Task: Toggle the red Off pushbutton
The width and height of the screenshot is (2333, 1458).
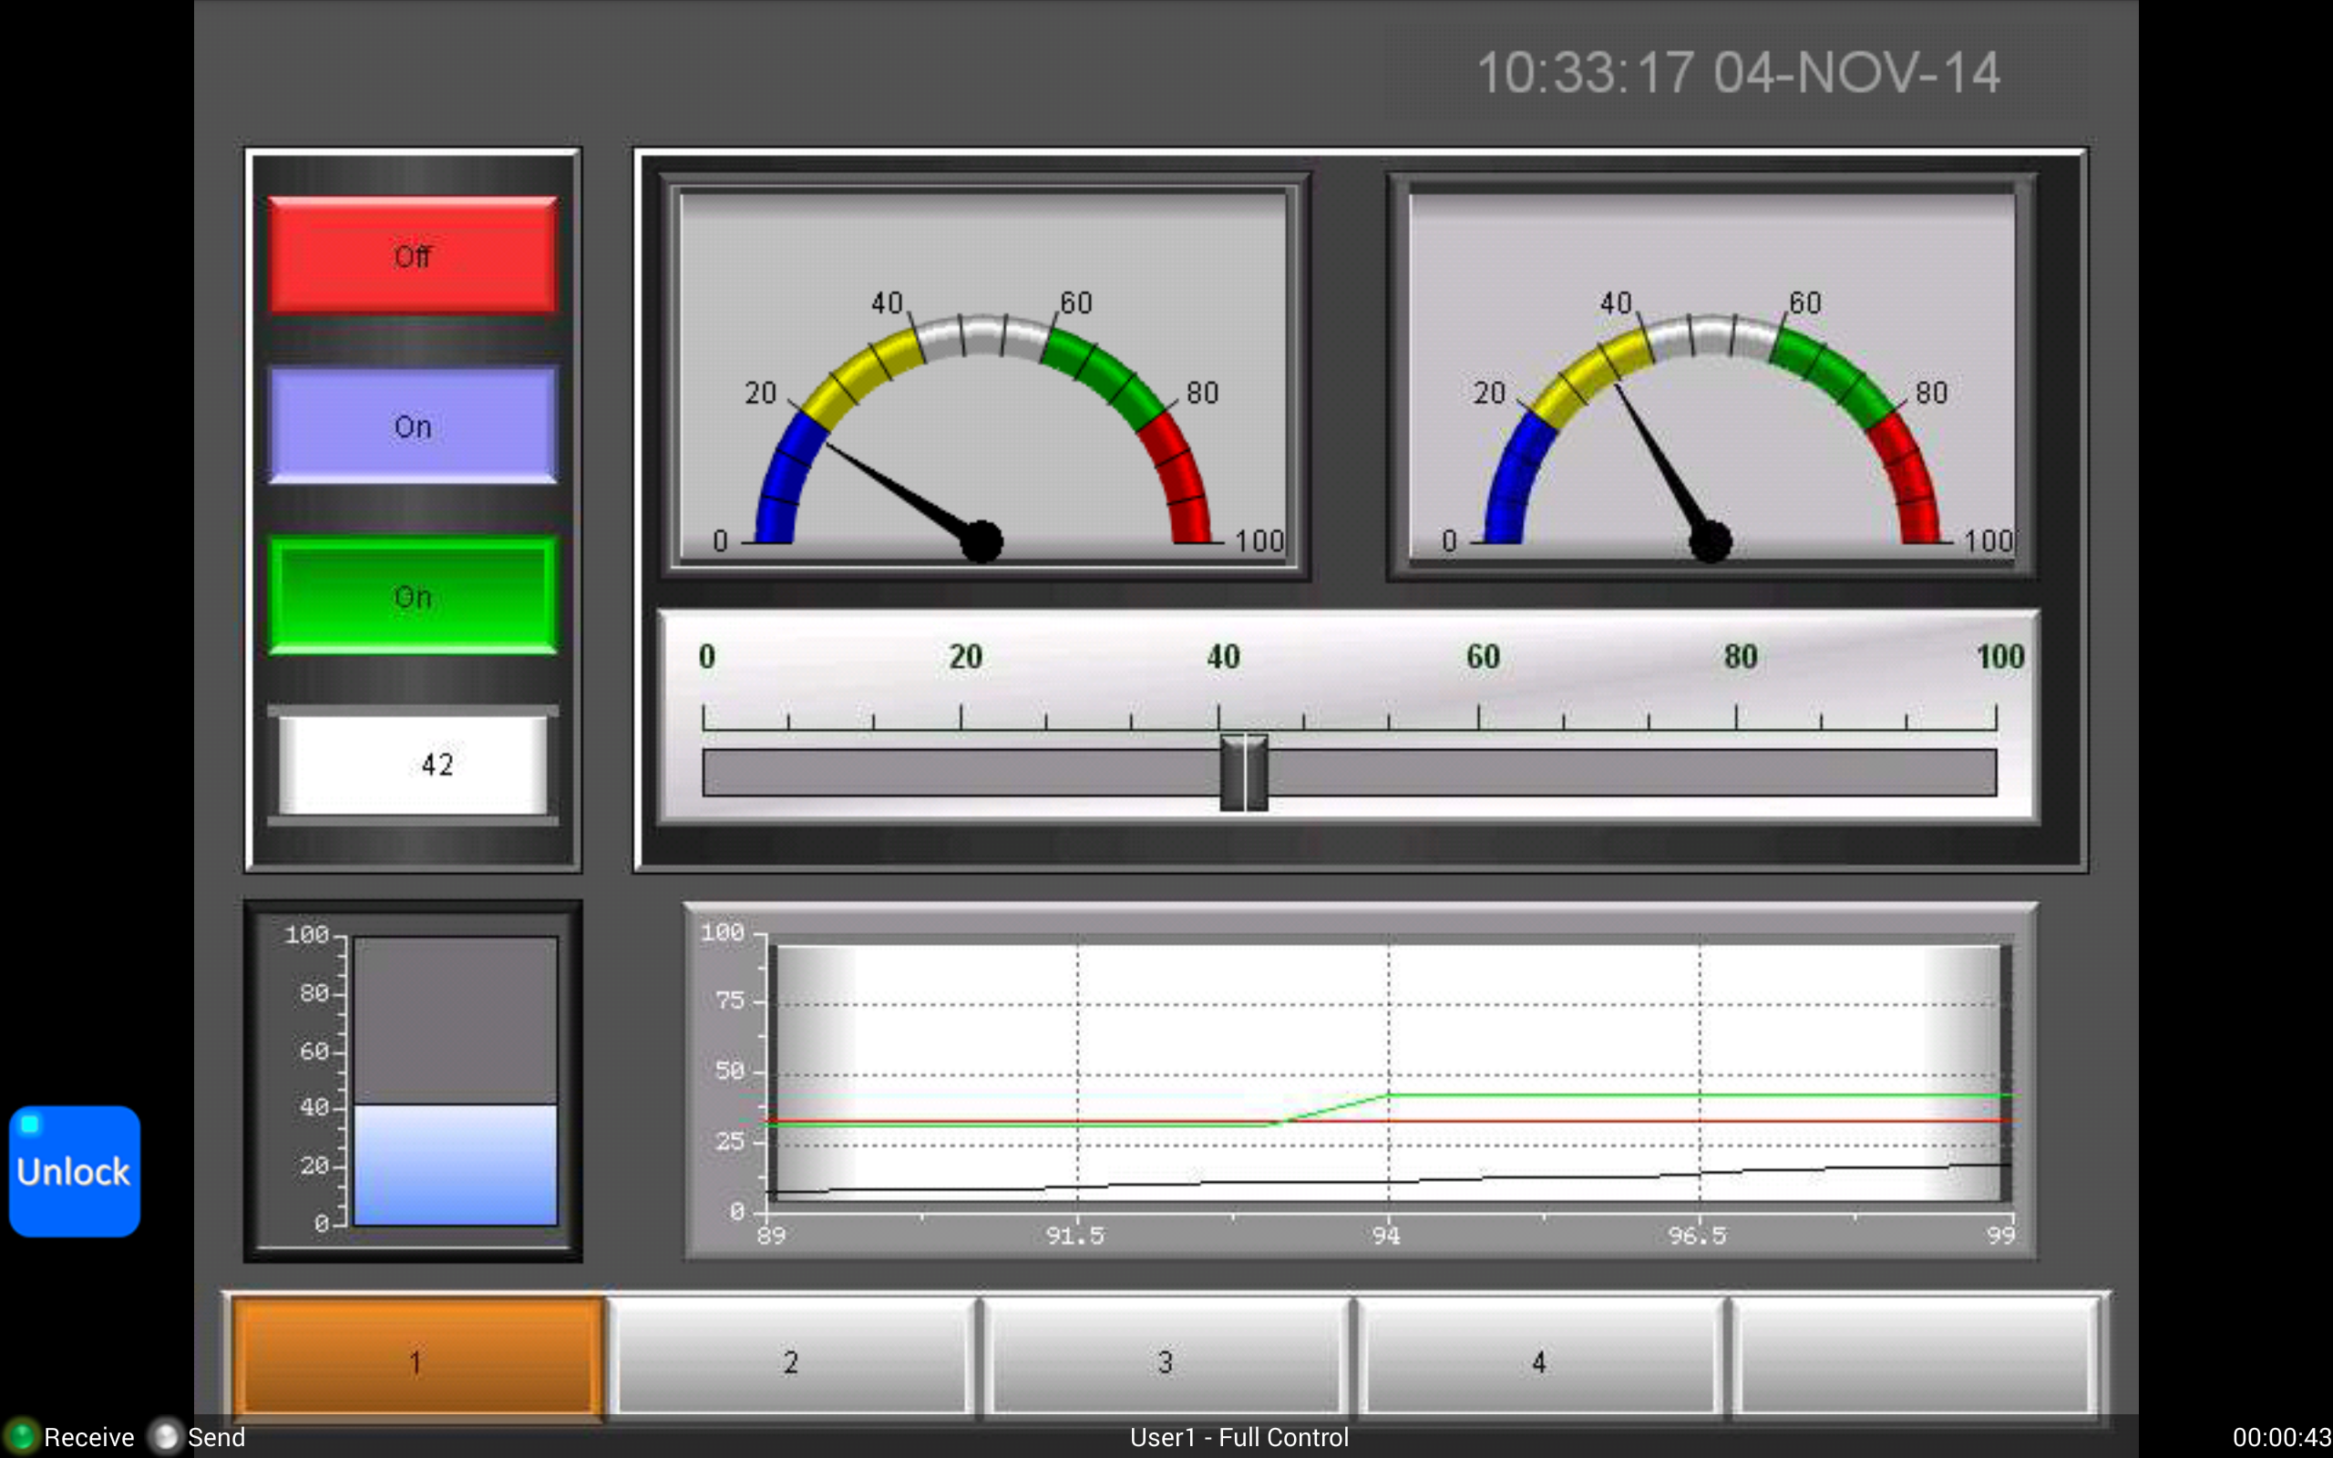Action: [413, 255]
